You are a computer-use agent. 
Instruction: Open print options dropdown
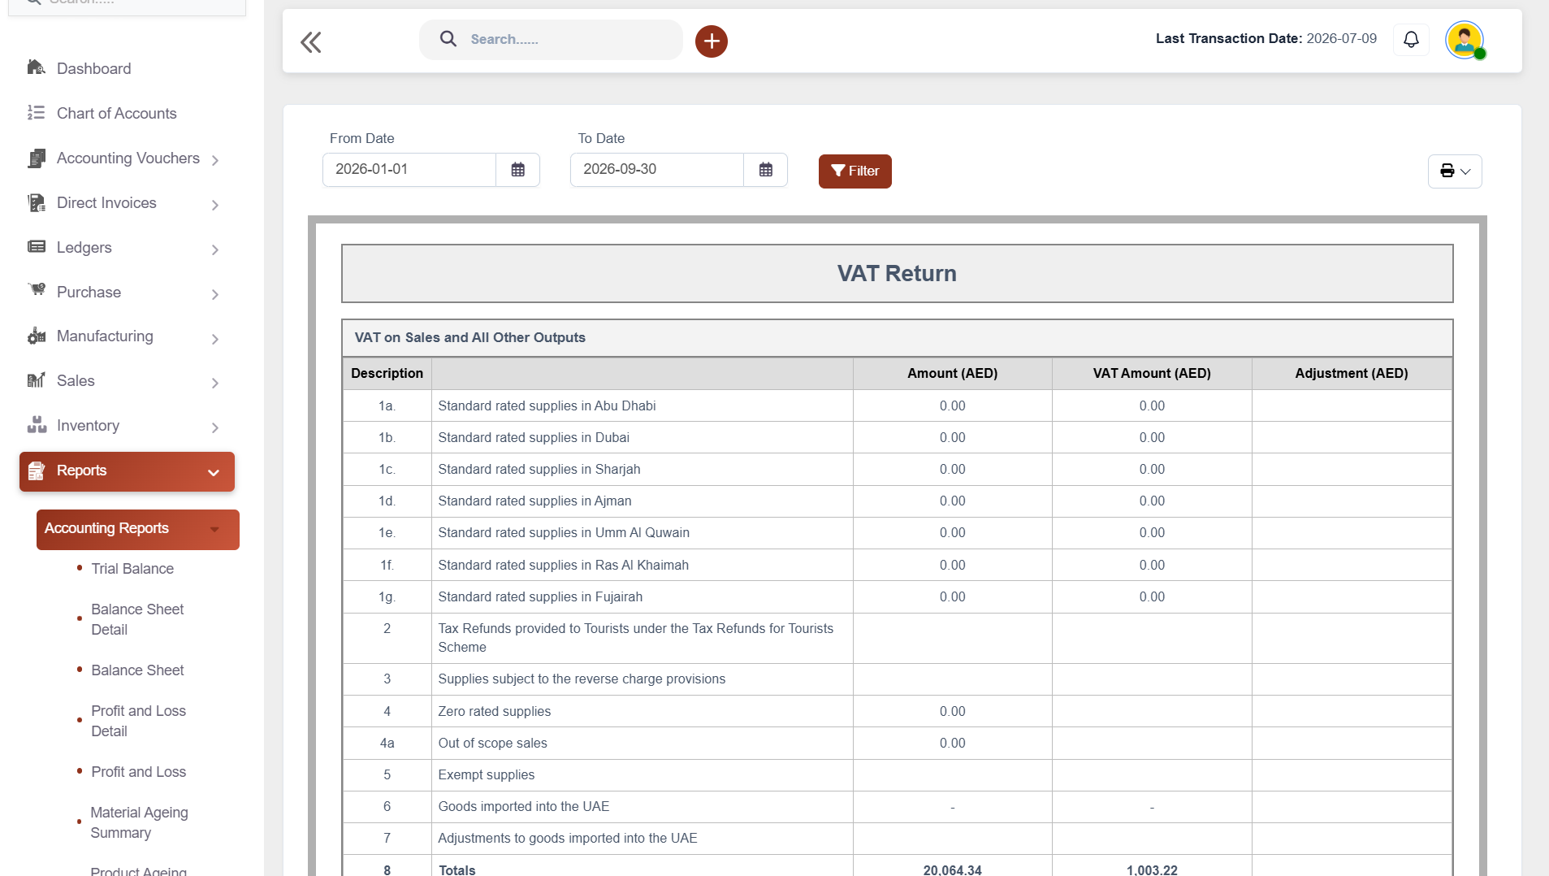(x=1455, y=171)
